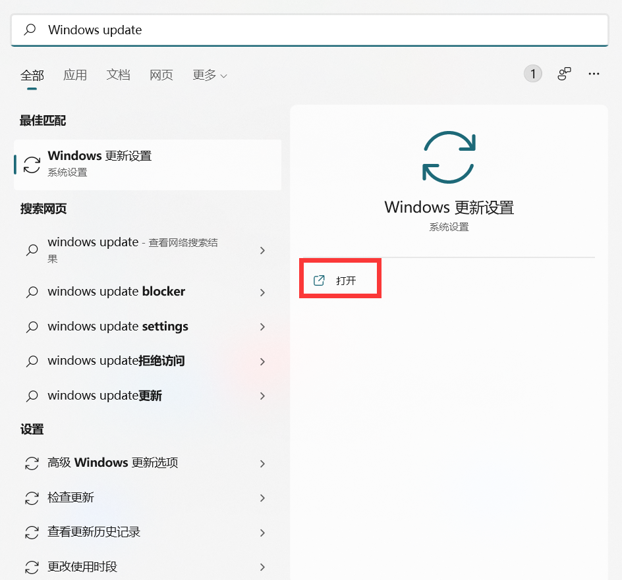Screen dimensions: 622x580
Task: Click search icon beside windows update blocker
Action: [32, 292]
